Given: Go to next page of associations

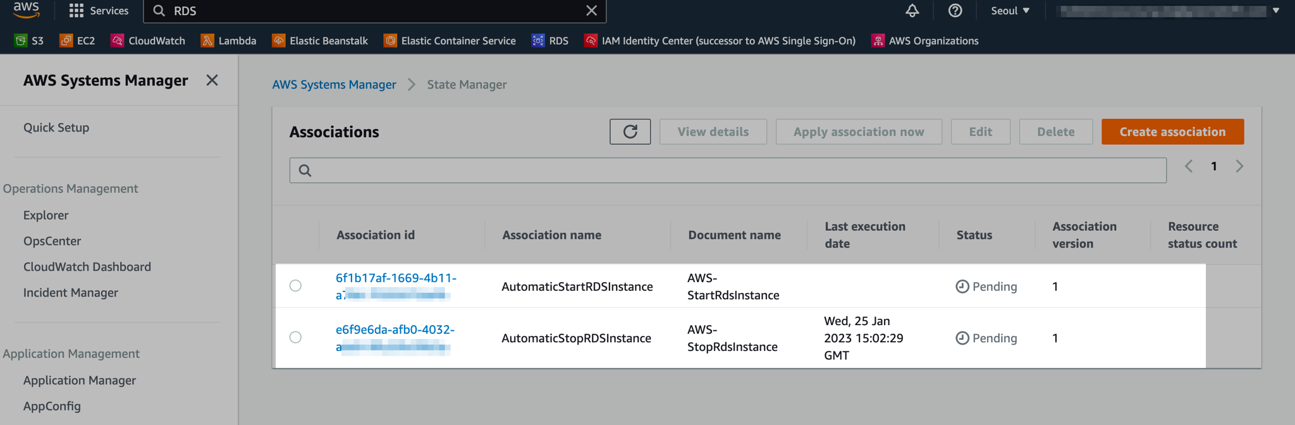Looking at the screenshot, I should 1239,166.
